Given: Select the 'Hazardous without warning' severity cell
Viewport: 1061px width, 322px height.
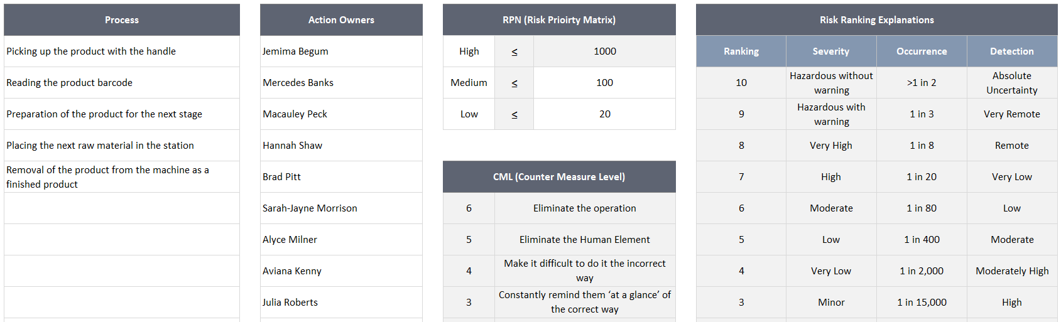Looking at the screenshot, I should 831,83.
